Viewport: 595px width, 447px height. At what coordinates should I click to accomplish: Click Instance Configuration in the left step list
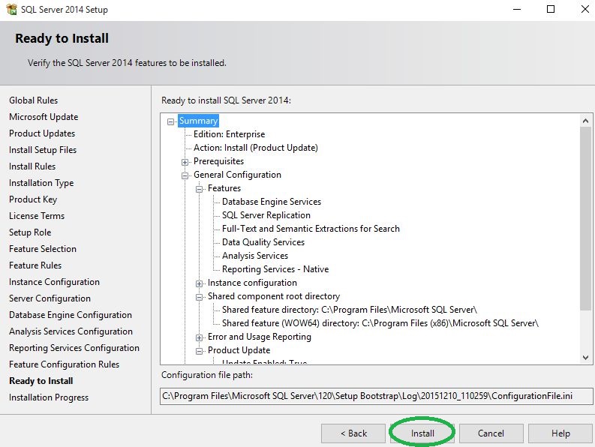pyautogui.click(x=54, y=282)
